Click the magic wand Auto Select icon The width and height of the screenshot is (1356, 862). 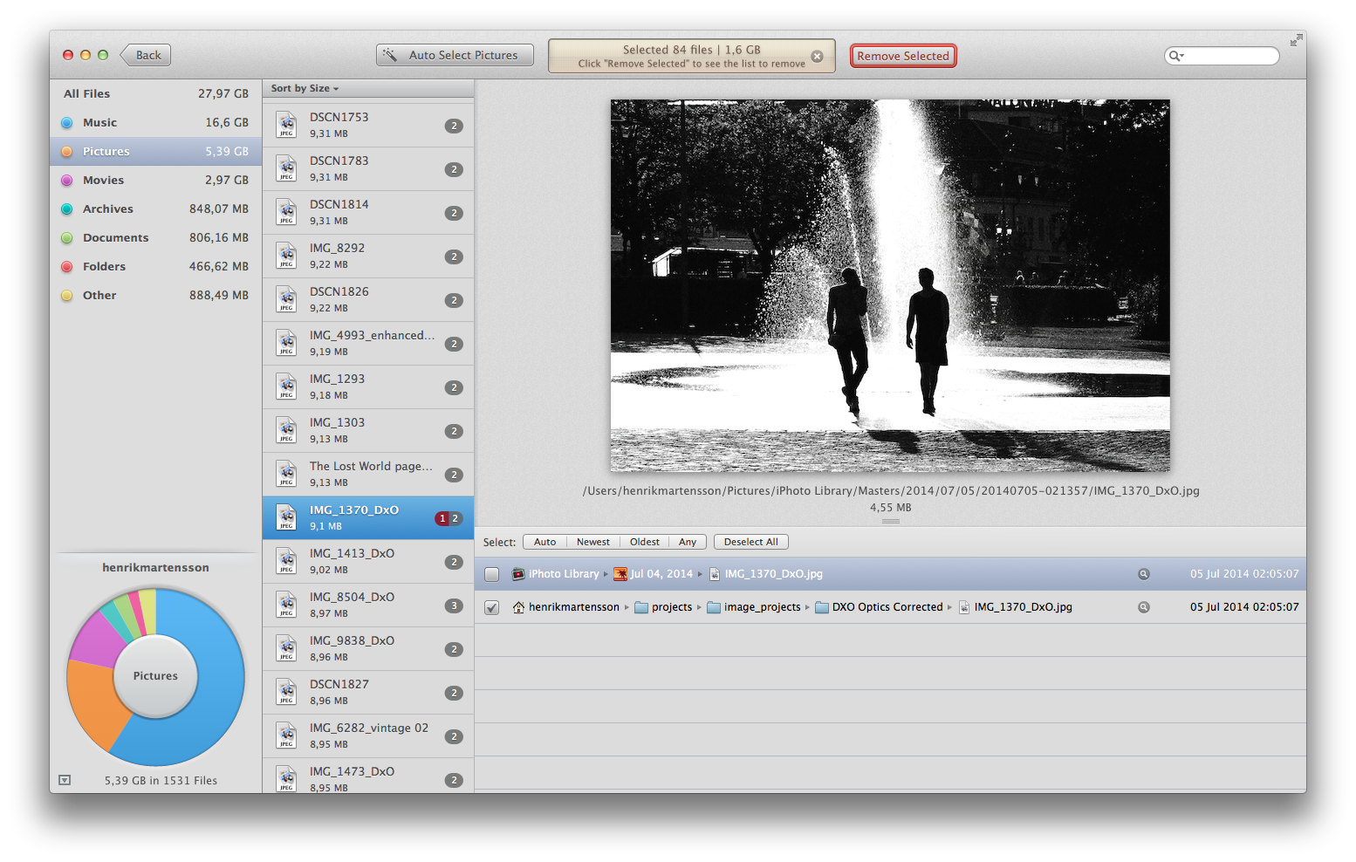click(x=390, y=55)
